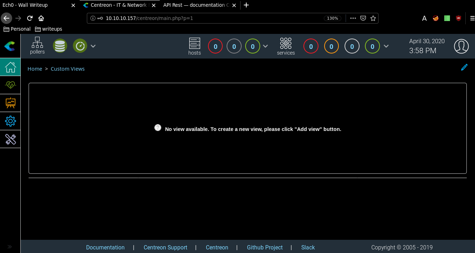Open the Configuration gear sidebar icon
Image resolution: width=475 pixels, height=253 pixels.
[10, 121]
